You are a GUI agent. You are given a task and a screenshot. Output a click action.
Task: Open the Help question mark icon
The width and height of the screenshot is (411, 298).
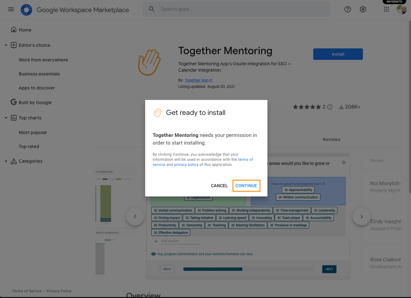(348, 9)
